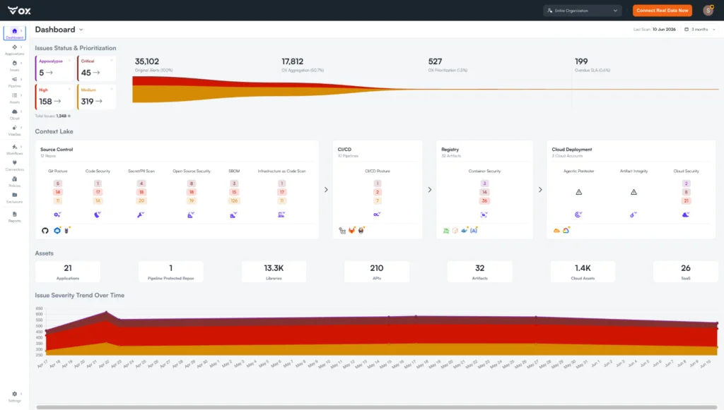Click Connect Real Data Now button

(662, 10)
